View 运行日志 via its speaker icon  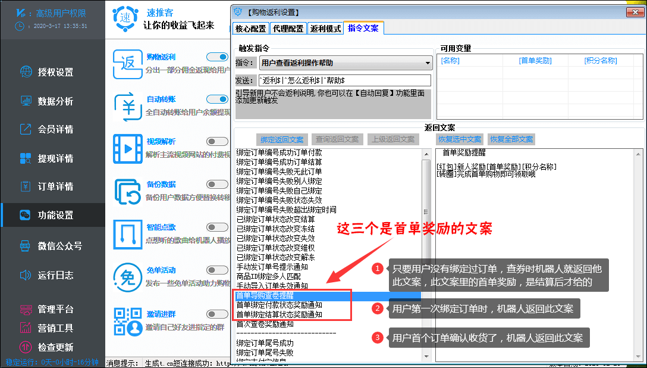[24, 273]
